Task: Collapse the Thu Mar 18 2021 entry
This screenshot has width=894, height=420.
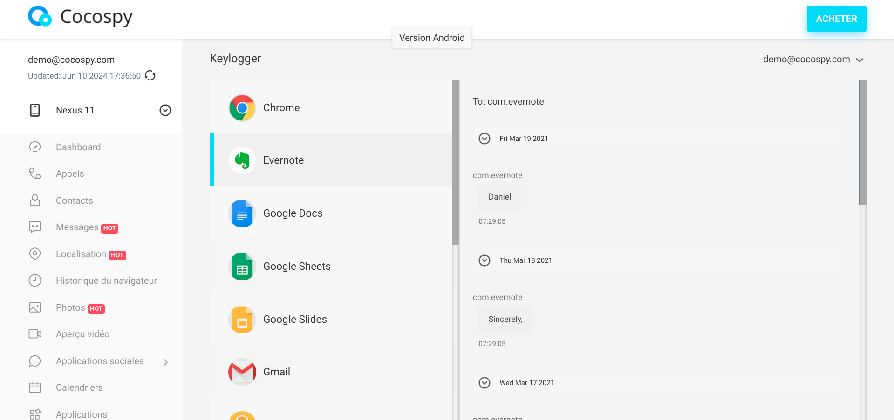Action: point(485,260)
